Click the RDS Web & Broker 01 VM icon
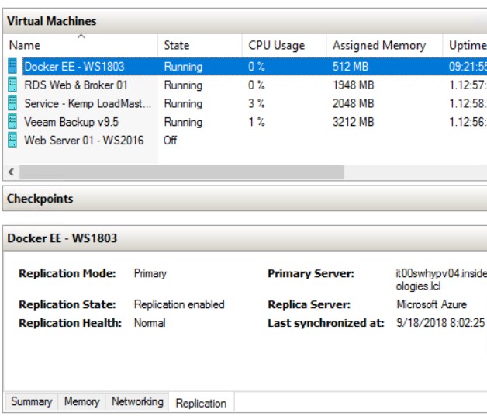The height and width of the screenshot is (420, 487). 12,85
